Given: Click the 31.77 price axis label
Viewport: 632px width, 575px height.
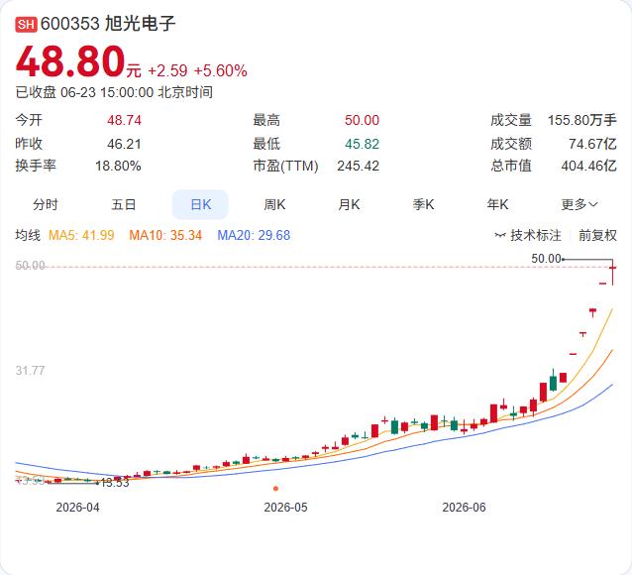Looking at the screenshot, I should click(31, 371).
